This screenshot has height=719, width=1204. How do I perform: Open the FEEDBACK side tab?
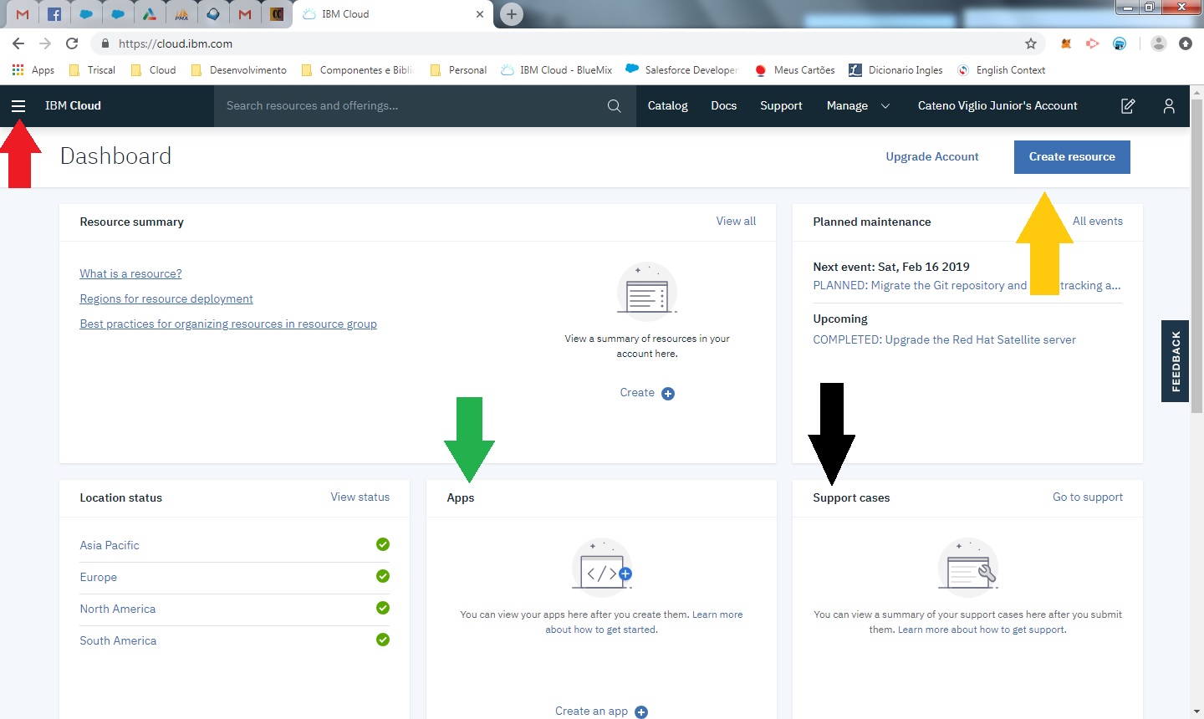pos(1176,361)
